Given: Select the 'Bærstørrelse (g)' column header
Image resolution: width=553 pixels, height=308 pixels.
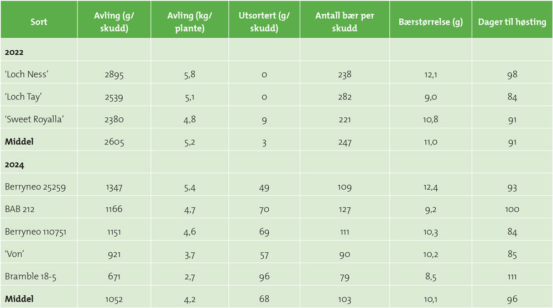Looking at the screenshot, I should (430, 22).
